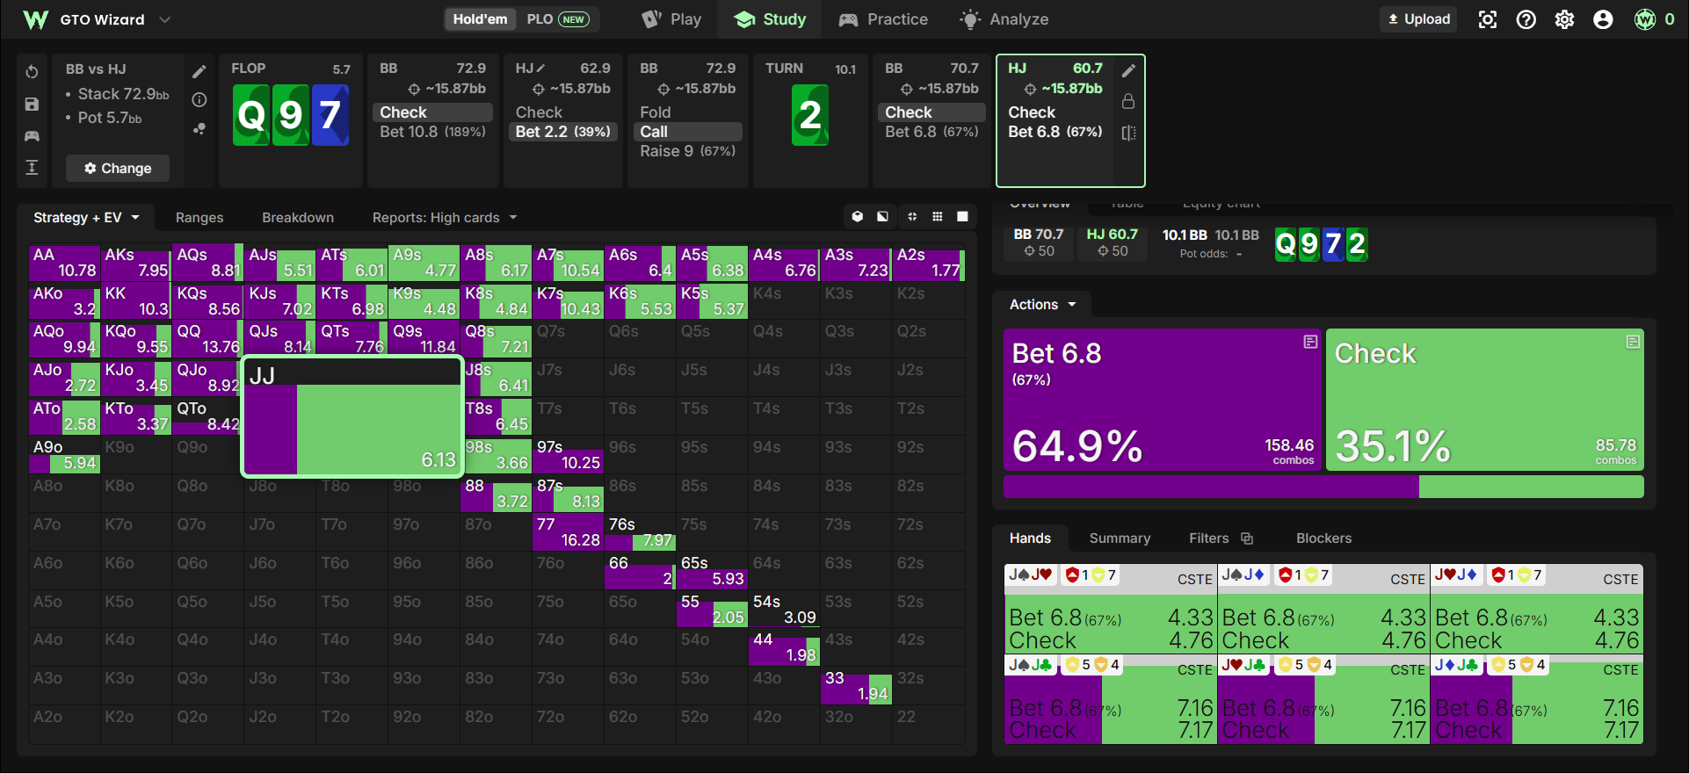Click the cube 3D view icon
Screen dimensions: 1689x773
pos(858,216)
